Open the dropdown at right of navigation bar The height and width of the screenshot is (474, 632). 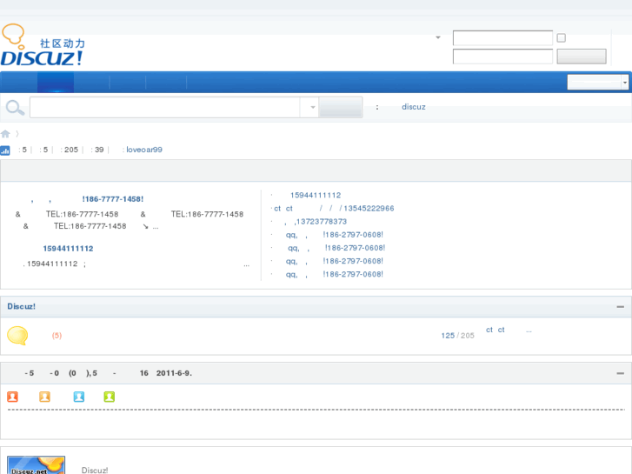click(x=597, y=83)
